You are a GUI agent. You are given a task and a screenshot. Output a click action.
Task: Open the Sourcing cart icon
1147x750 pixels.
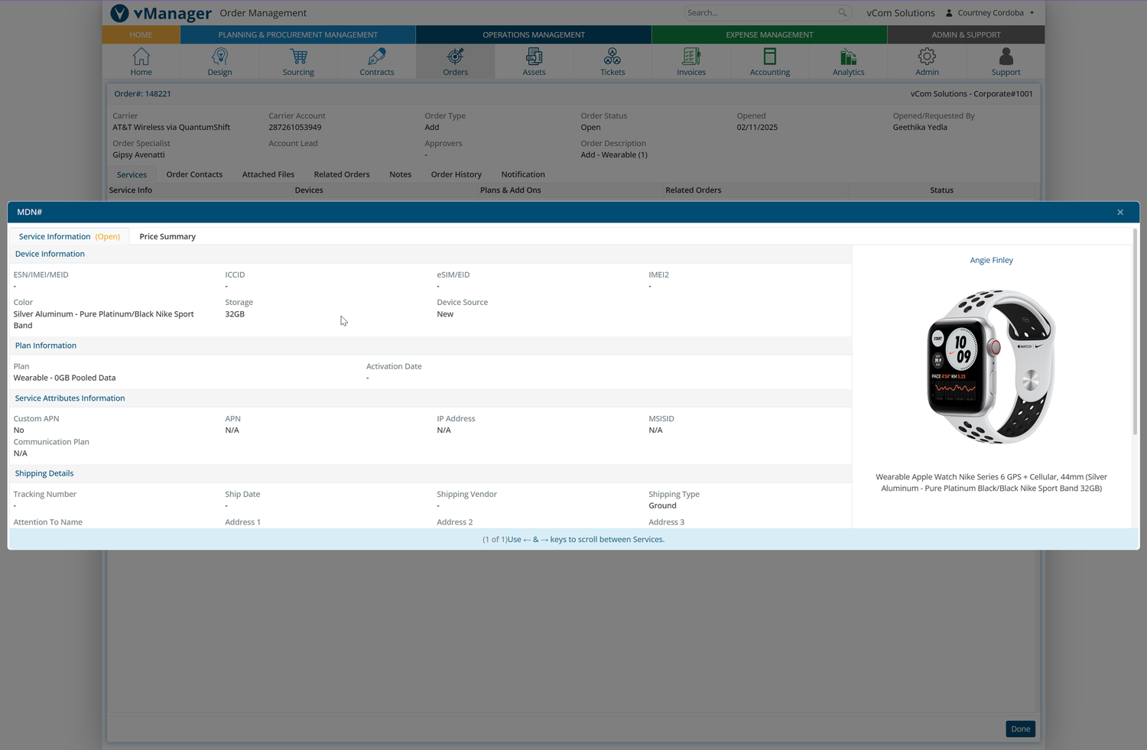[298, 57]
